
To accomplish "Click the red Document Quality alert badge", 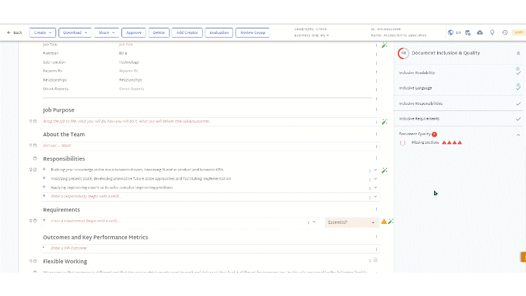I will pos(434,134).
